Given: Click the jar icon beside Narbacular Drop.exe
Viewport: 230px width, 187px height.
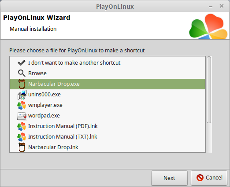Looking at the screenshot, I should tap(22, 84).
